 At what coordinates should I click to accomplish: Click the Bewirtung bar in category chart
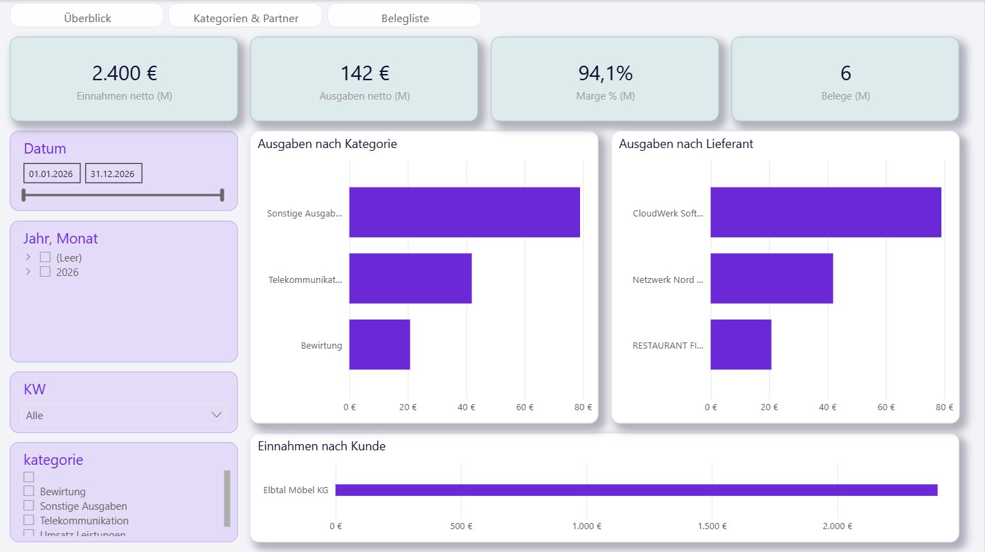(x=379, y=344)
